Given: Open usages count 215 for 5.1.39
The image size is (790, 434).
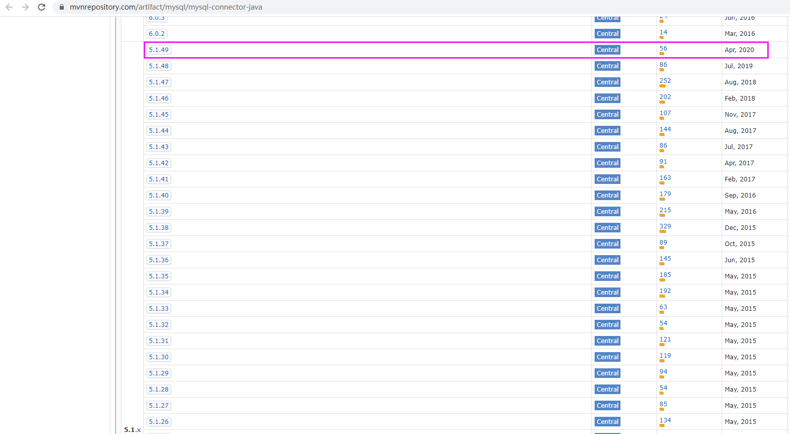Looking at the screenshot, I should click(x=665, y=210).
